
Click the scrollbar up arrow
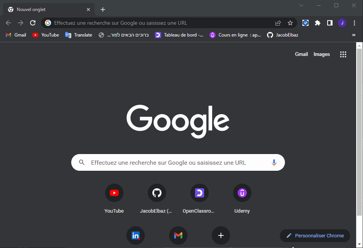click(x=359, y=46)
